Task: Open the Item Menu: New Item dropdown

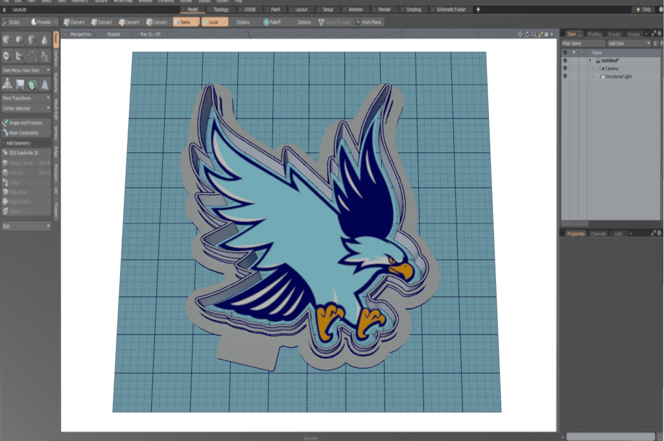Action: tap(26, 70)
